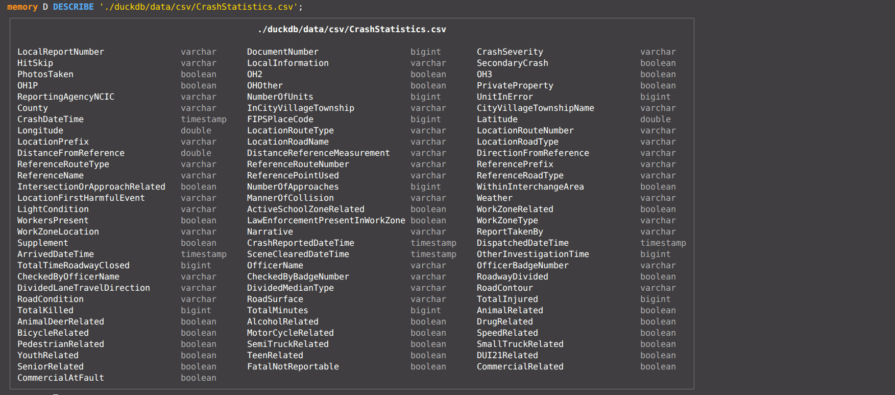Screen dimensions: 895x395
Task: Click the CommercialAtFault column name
Action: click(61, 378)
